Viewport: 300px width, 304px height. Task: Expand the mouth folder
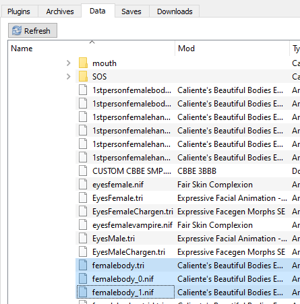tap(69, 63)
